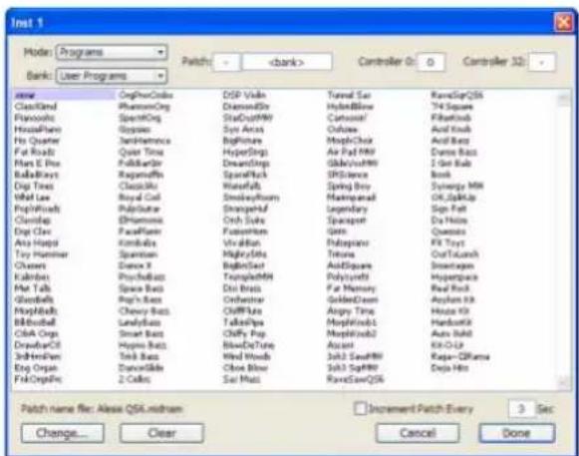Open the Bank dropdown showing User Programs
Screen dimensions: 579x456
pyautogui.click(x=112, y=76)
